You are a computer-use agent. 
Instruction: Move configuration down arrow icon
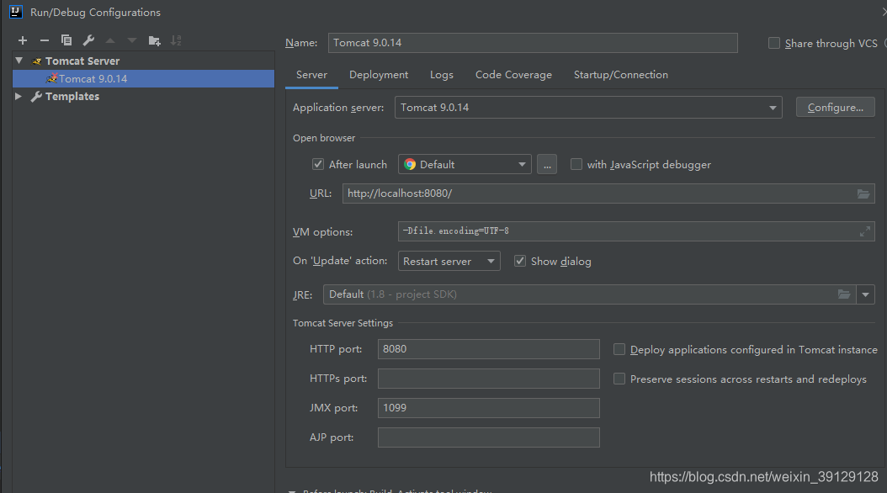pyautogui.click(x=132, y=40)
